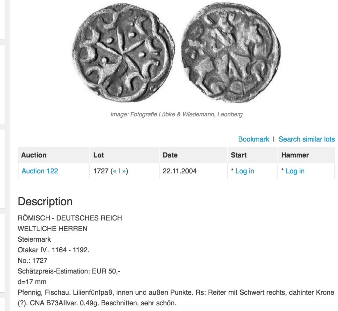Click the lot number 1727 text

tap(101, 171)
